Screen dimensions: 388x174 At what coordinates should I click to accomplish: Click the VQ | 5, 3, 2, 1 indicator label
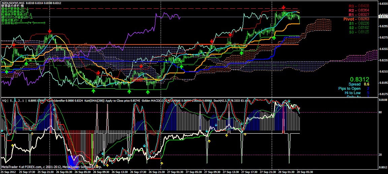(x=13, y=100)
